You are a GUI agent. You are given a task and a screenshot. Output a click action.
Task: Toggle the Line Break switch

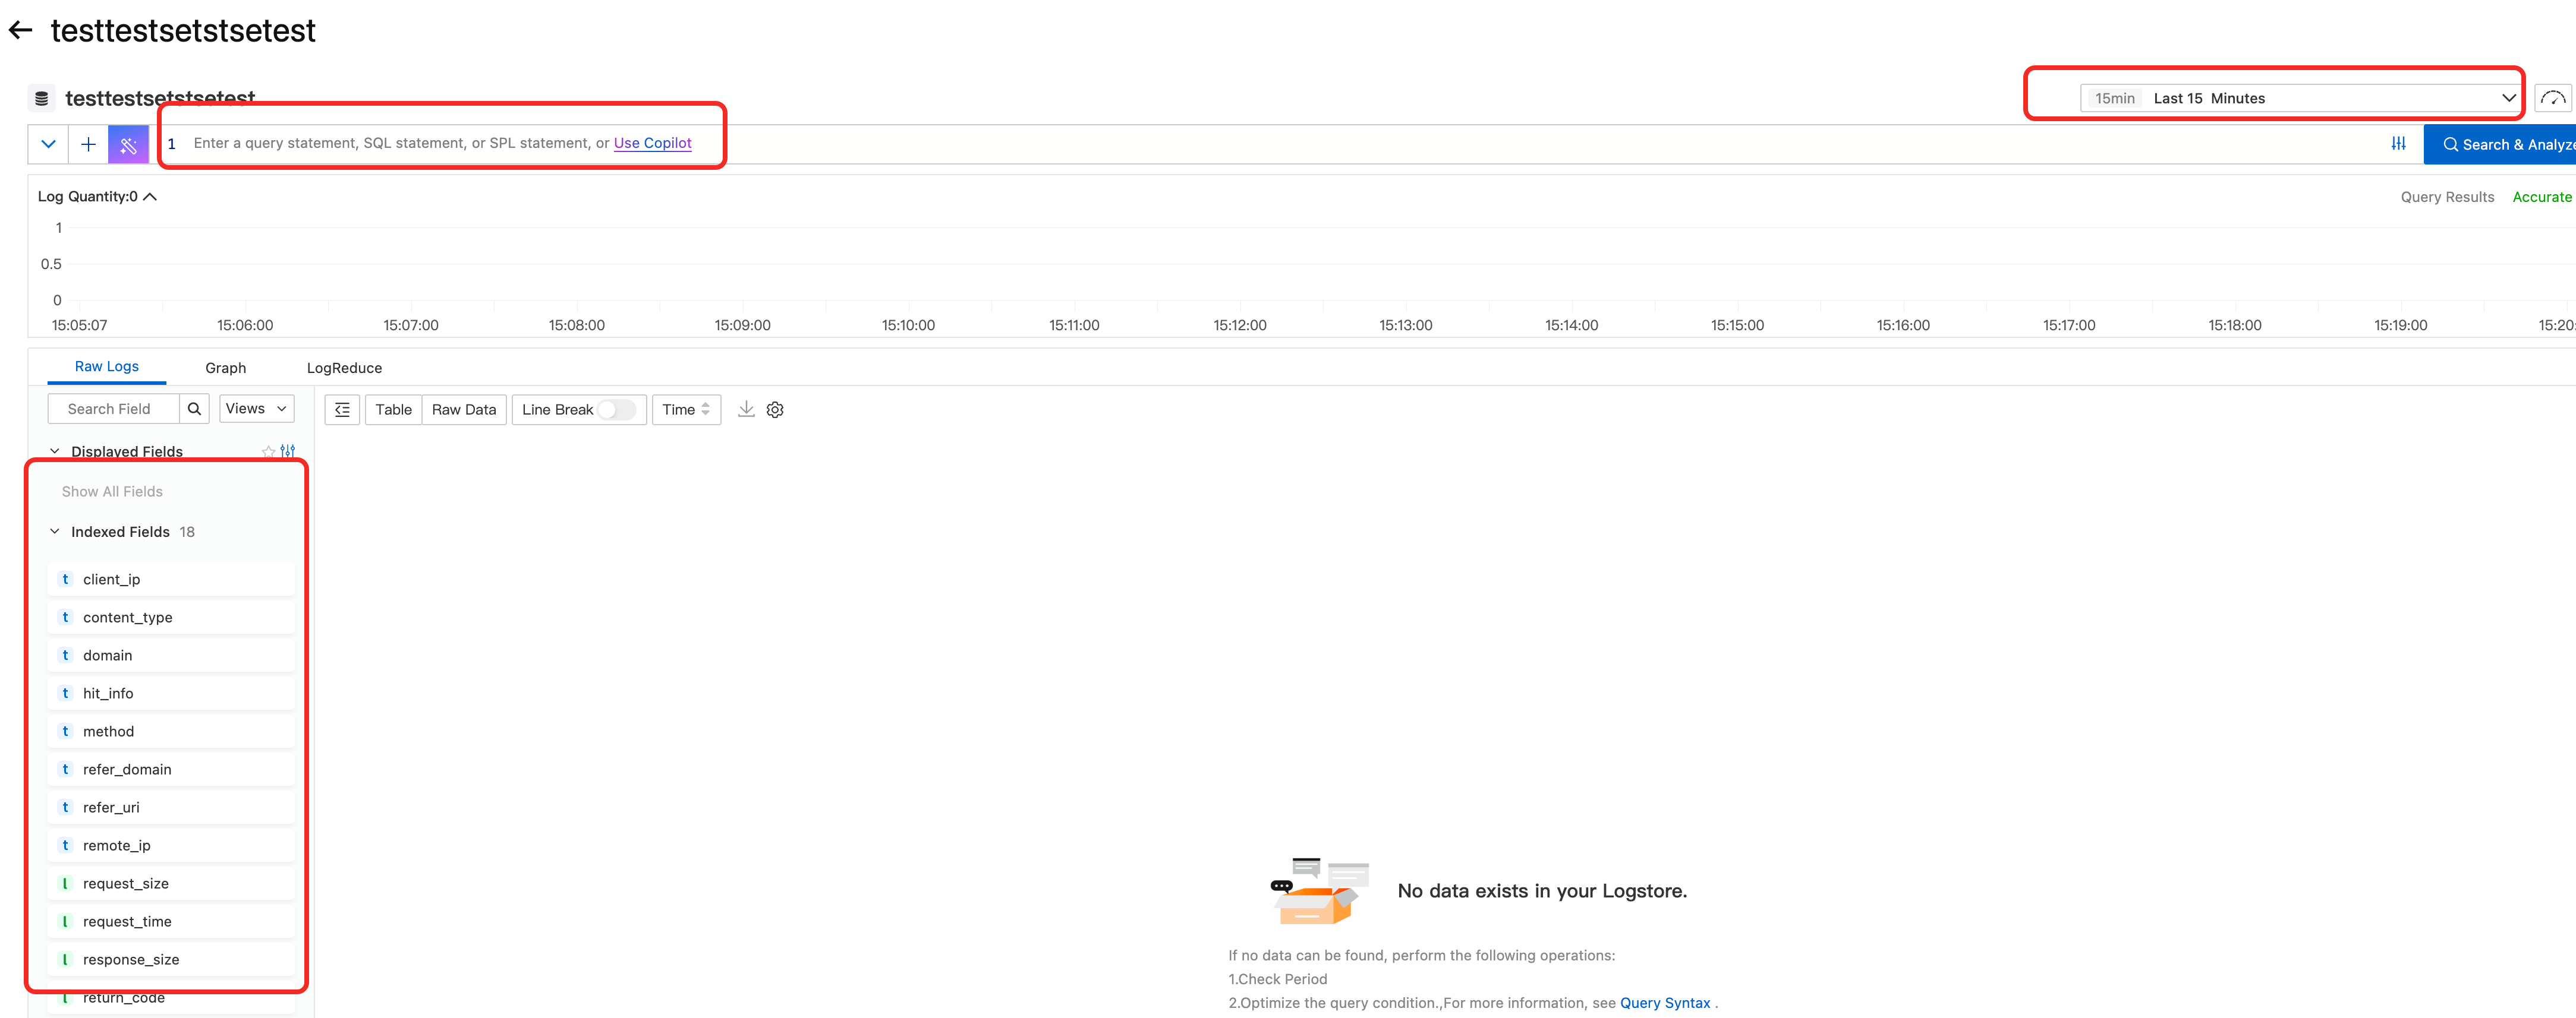point(616,410)
